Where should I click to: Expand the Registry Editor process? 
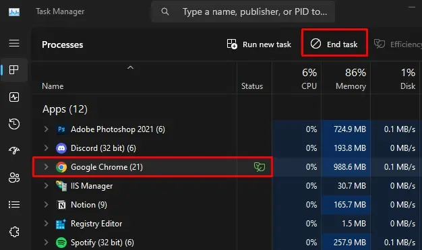47,223
